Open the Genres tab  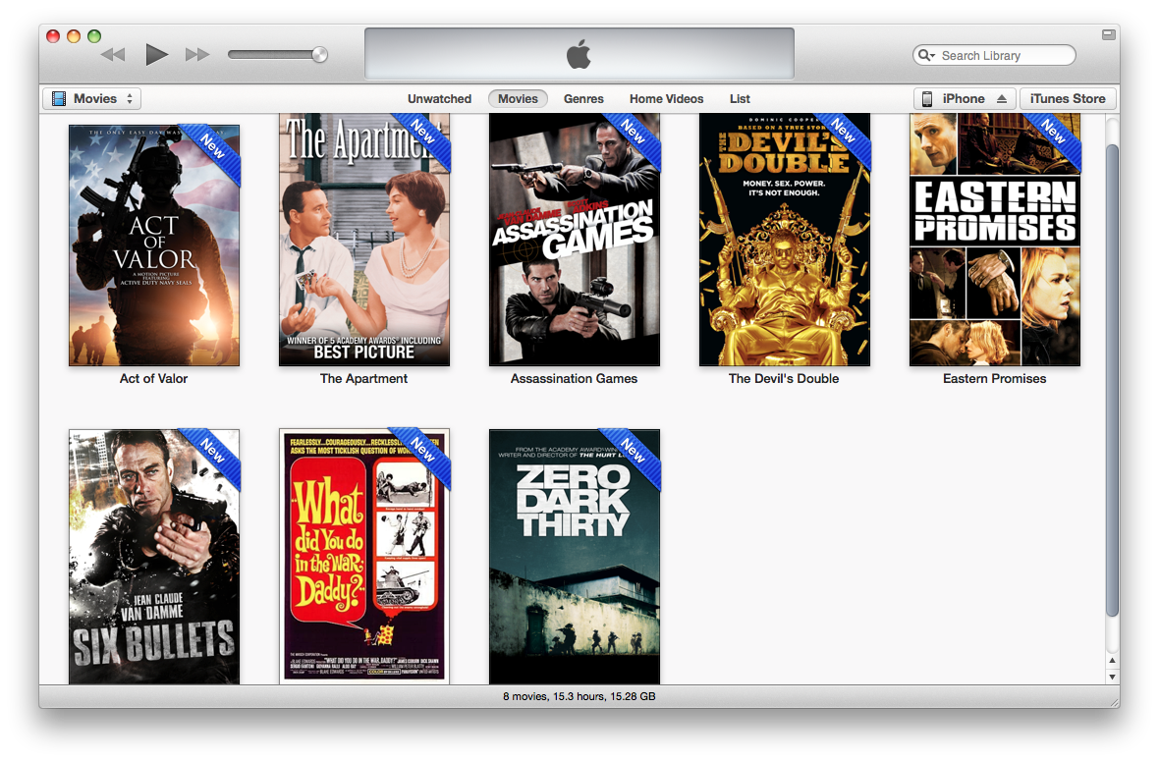583,99
